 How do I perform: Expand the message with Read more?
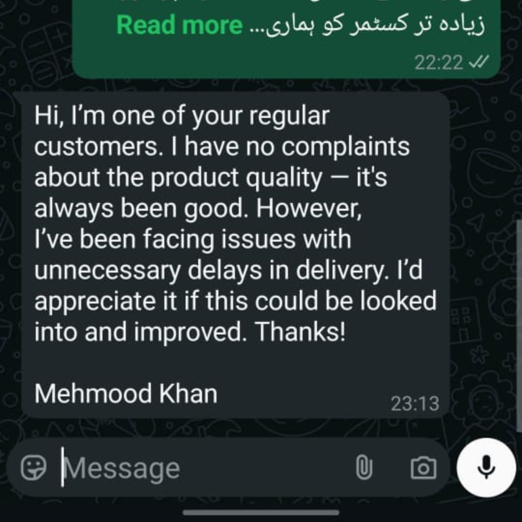(x=179, y=25)
